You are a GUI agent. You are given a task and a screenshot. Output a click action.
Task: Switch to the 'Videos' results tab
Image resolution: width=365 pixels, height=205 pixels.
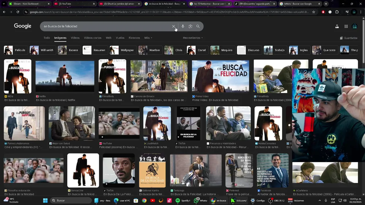pos(75,38)
